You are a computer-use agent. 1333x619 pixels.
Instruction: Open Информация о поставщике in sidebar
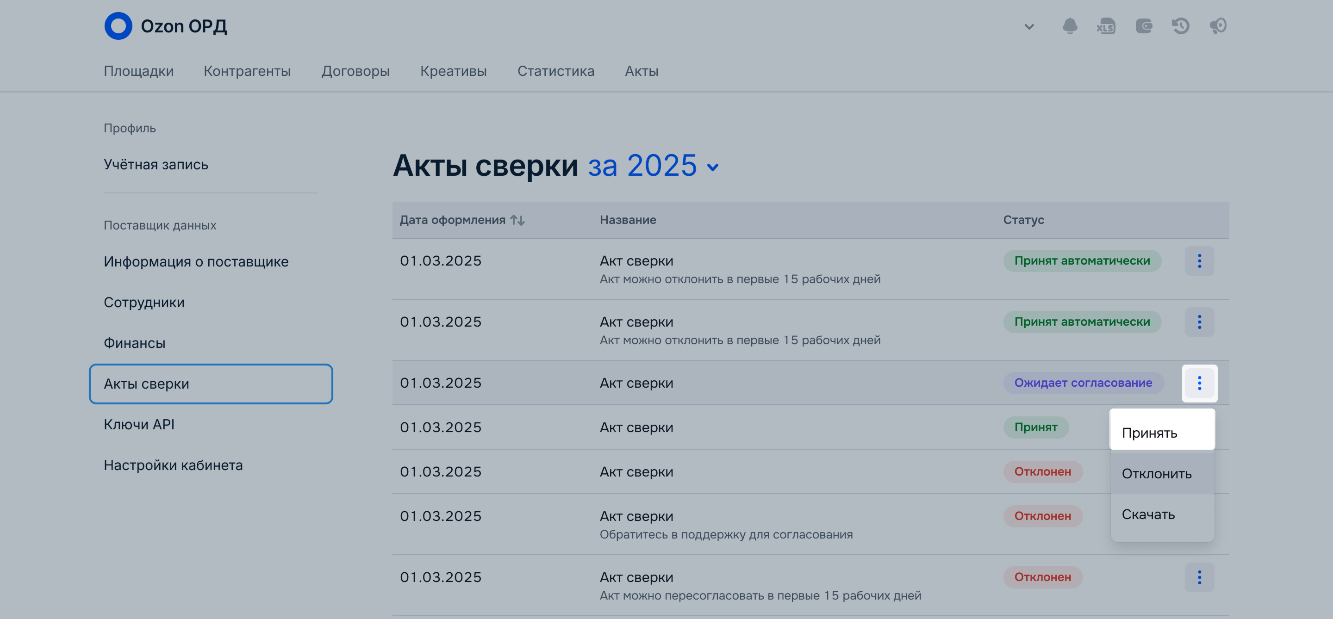(196, 262)
